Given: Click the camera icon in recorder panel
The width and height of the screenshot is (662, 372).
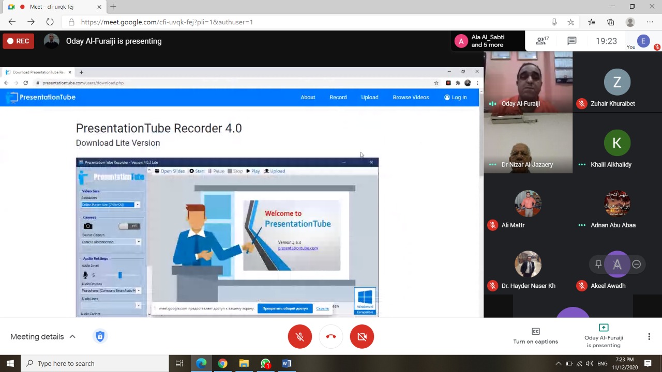Looking at the screenshot, I should (88, 226).
